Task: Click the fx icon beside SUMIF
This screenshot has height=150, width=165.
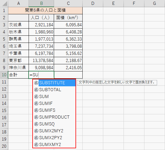Action: coord(36,103)
